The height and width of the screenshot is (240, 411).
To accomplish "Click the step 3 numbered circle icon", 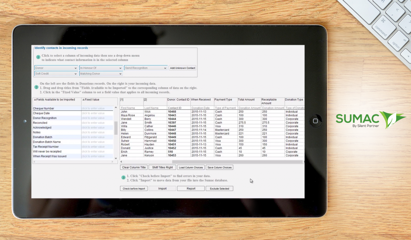I will click(124, 177).
